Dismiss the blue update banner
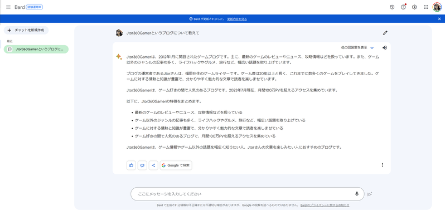 439,19
